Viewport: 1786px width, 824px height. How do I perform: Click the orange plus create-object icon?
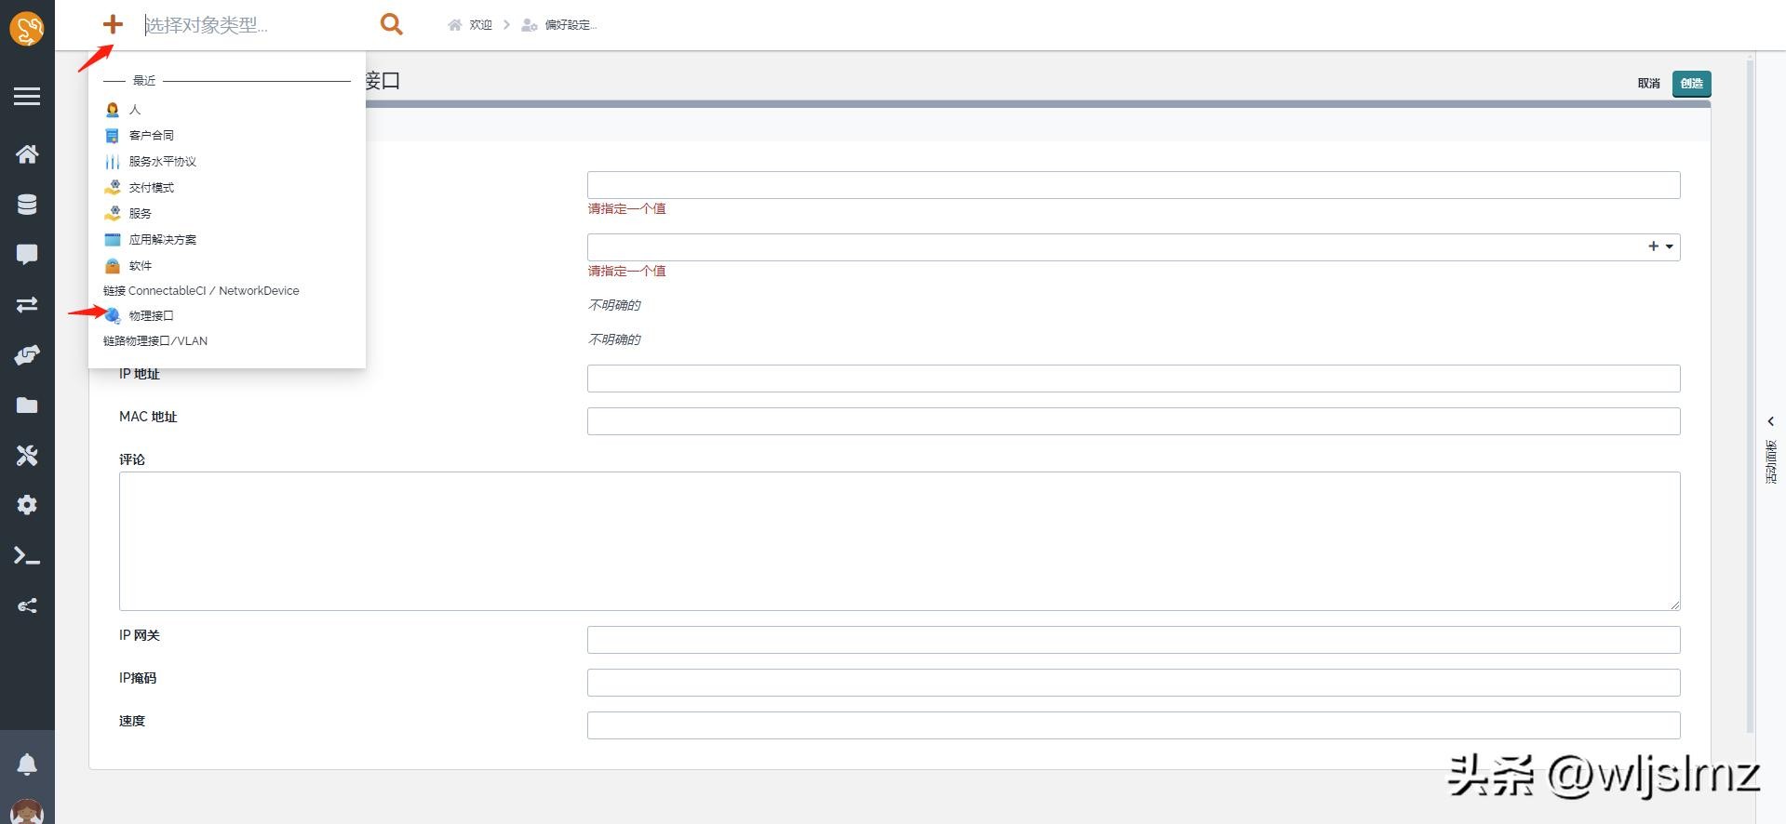(x=113, y=24)
